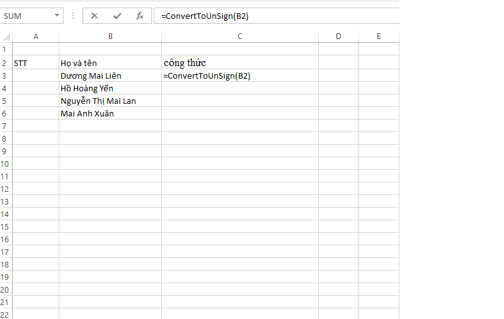
Task: Select all cells with the corner triangle
Action: pos(6,36)
